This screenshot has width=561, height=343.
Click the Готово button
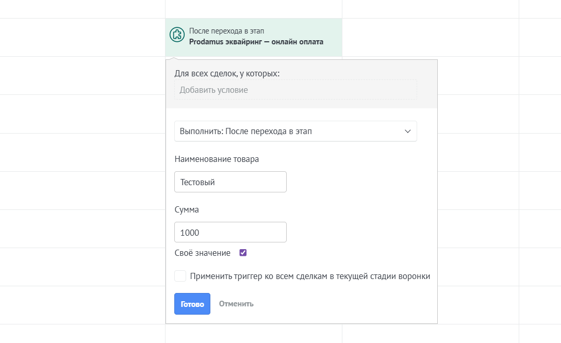point(192,304)
